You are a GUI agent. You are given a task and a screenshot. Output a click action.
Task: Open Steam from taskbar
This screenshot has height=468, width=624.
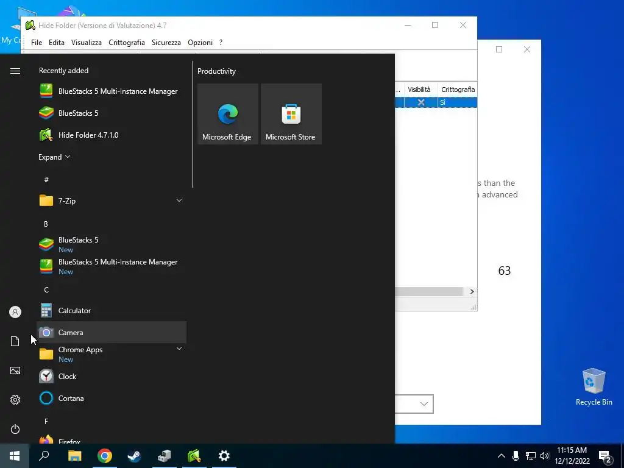point(134,456)
